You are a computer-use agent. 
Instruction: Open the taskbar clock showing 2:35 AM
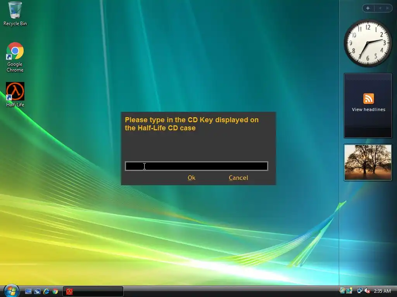click(x=382, y=291)
